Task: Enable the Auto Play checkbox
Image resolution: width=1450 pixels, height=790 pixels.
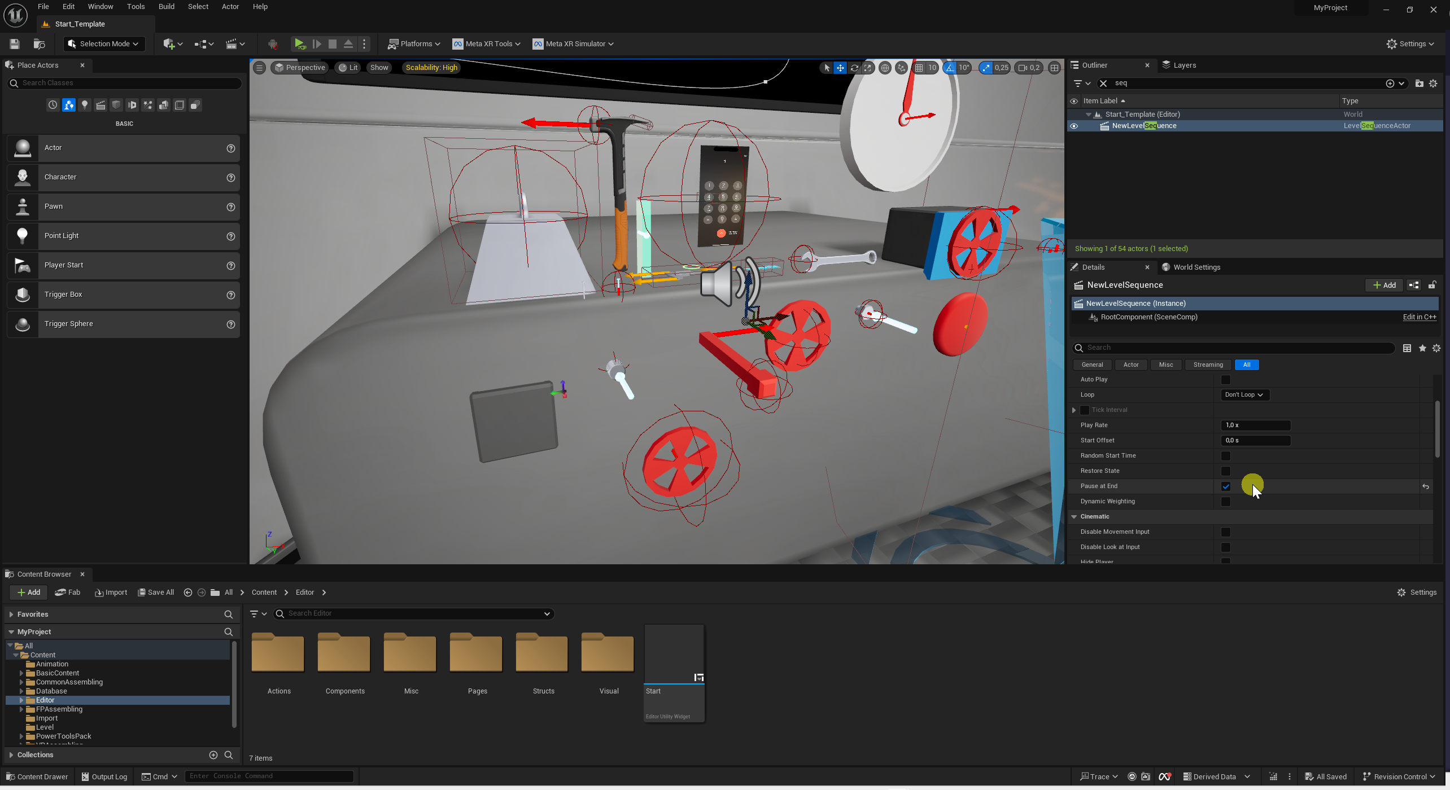Action: [1225, 380]
